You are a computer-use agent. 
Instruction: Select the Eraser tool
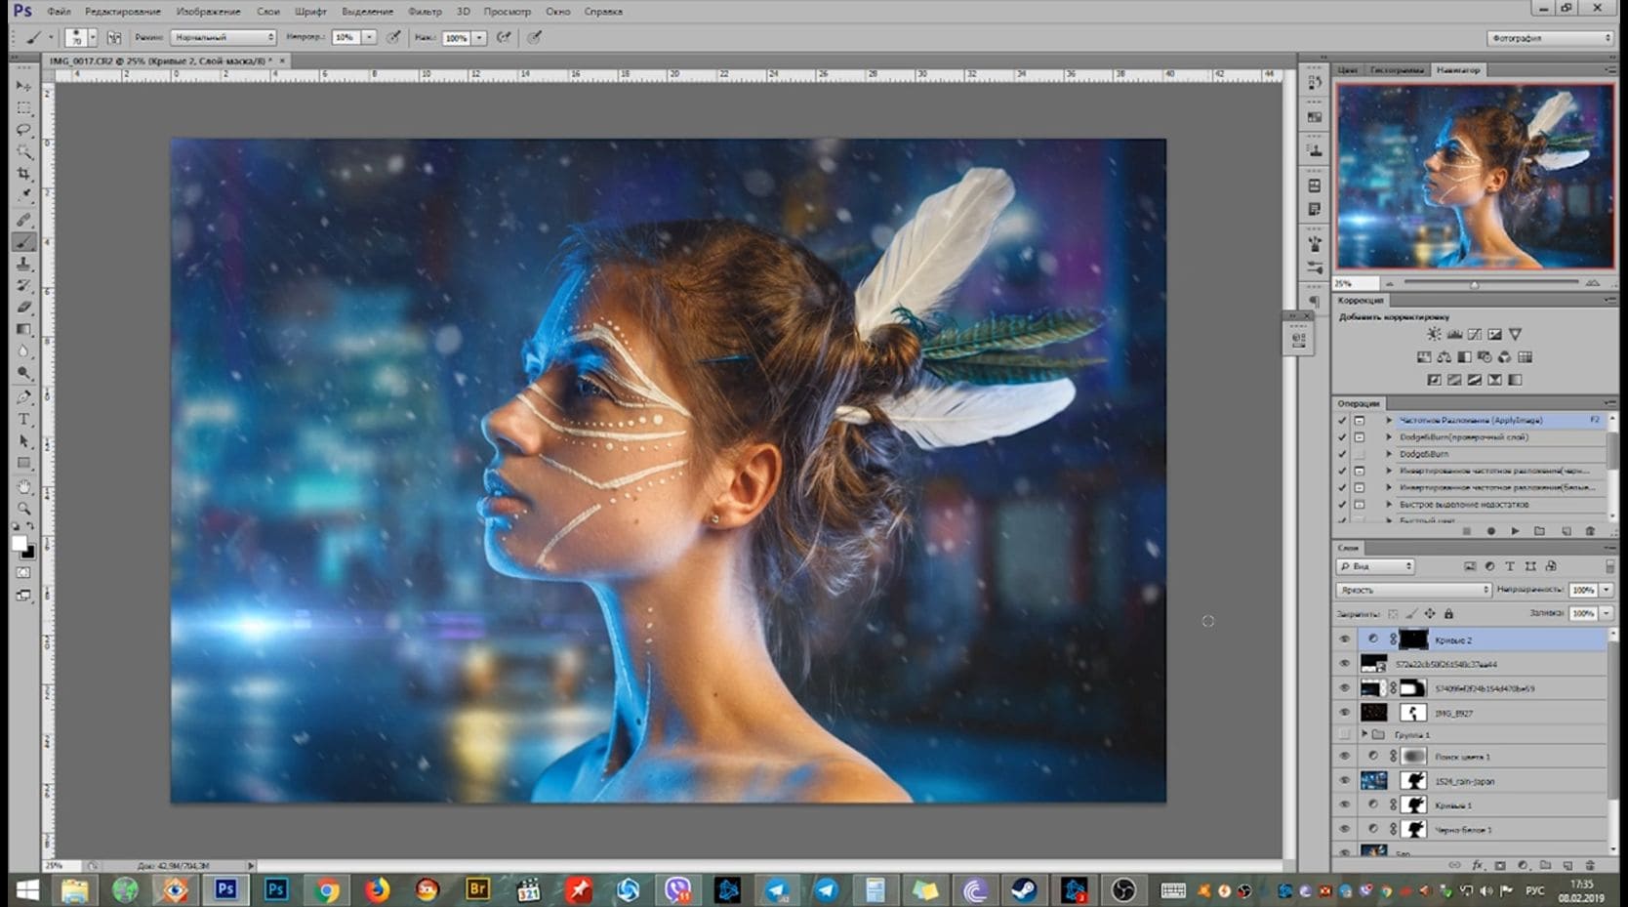point(24,307)
